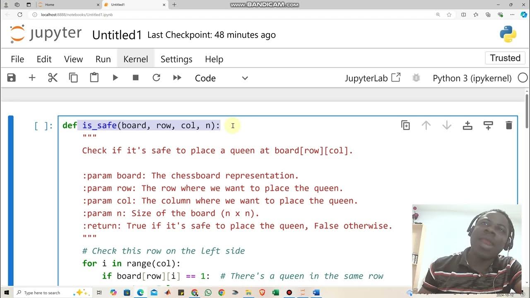Launch Microsoft Edge from the taskbar
The height and width of the screenshot is (298, 530).
click(x=140, y=293)
